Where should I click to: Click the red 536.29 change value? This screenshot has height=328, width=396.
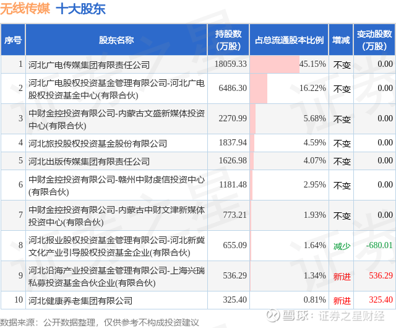point(381,275)
